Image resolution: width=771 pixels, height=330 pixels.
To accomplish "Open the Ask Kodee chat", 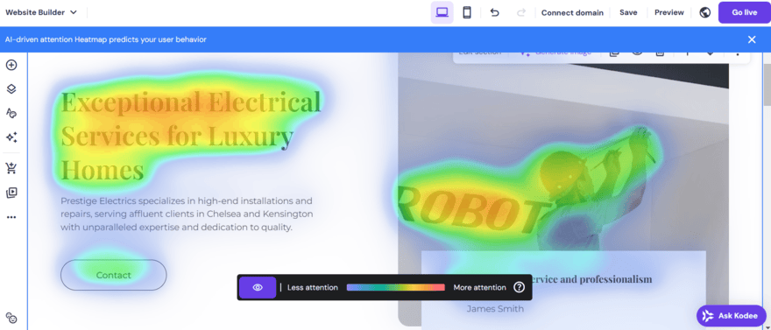I will 732,316.
